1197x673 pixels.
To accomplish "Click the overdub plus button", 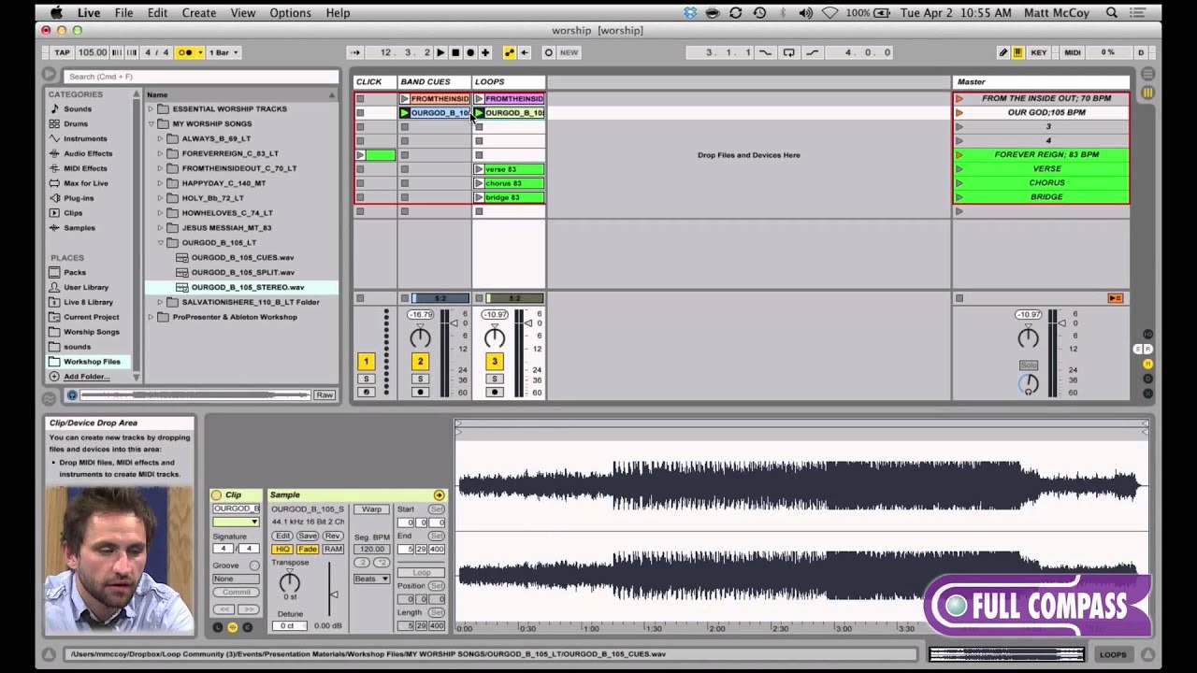I will (485, 52).
